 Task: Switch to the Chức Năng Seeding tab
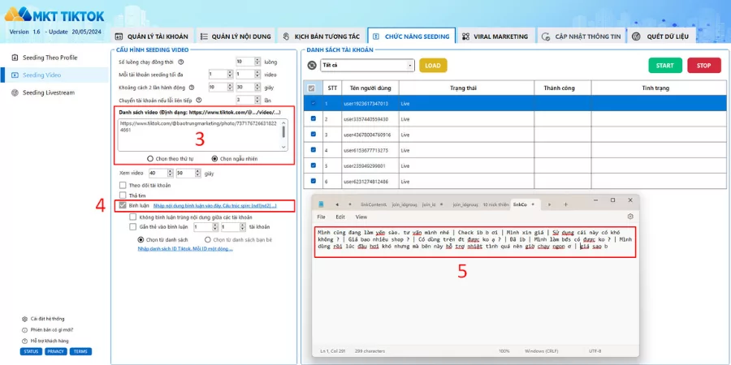411,36
